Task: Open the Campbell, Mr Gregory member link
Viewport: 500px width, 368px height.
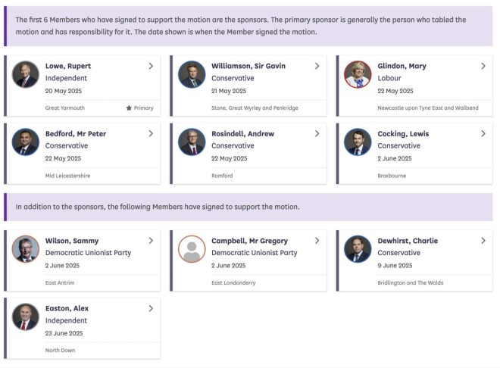Action: 250,241
